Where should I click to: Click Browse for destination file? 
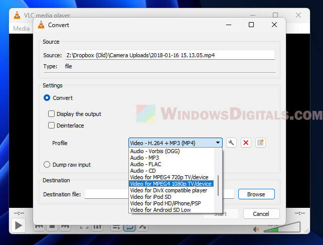click(x=256, y=194)
